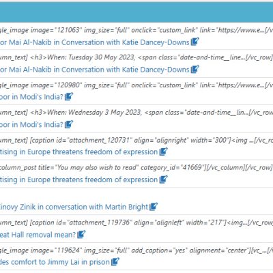Click edit icon for Modi's India row below image 120980

point(69,96)
